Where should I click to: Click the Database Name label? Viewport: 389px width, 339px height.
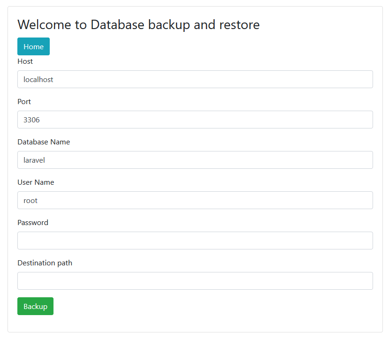pyautogui.click(x=44, y=142)
